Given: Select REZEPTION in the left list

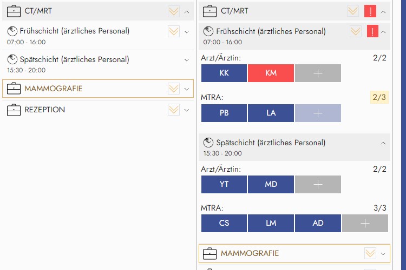Looking at the screenshot, I should click(x=44, y=110).
